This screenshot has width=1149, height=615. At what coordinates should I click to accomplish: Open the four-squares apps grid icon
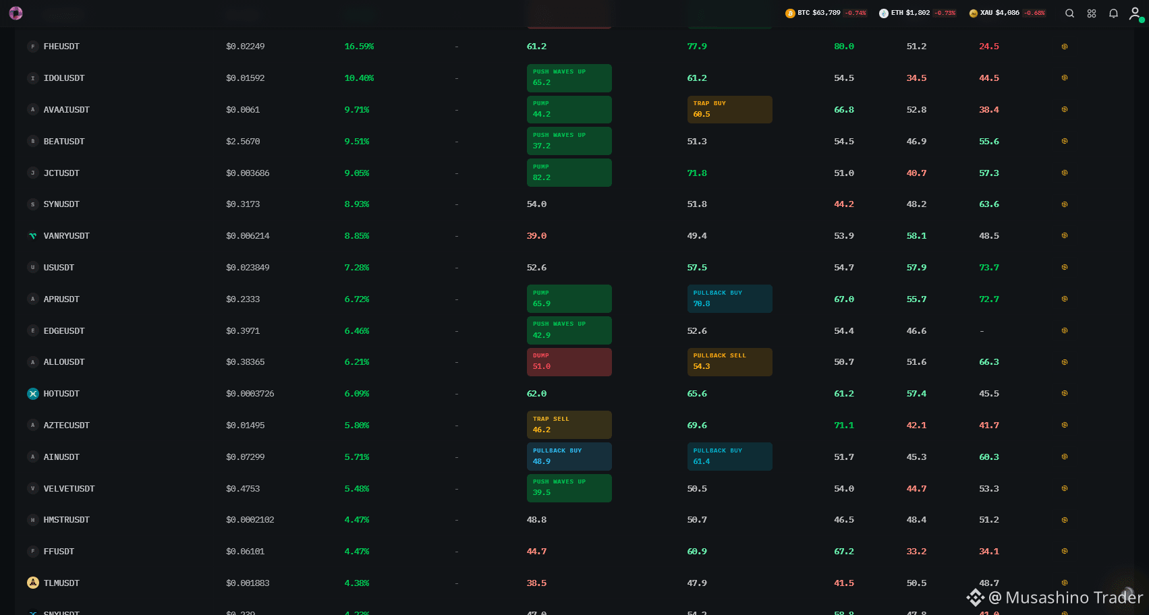(x=1092, y=13)
